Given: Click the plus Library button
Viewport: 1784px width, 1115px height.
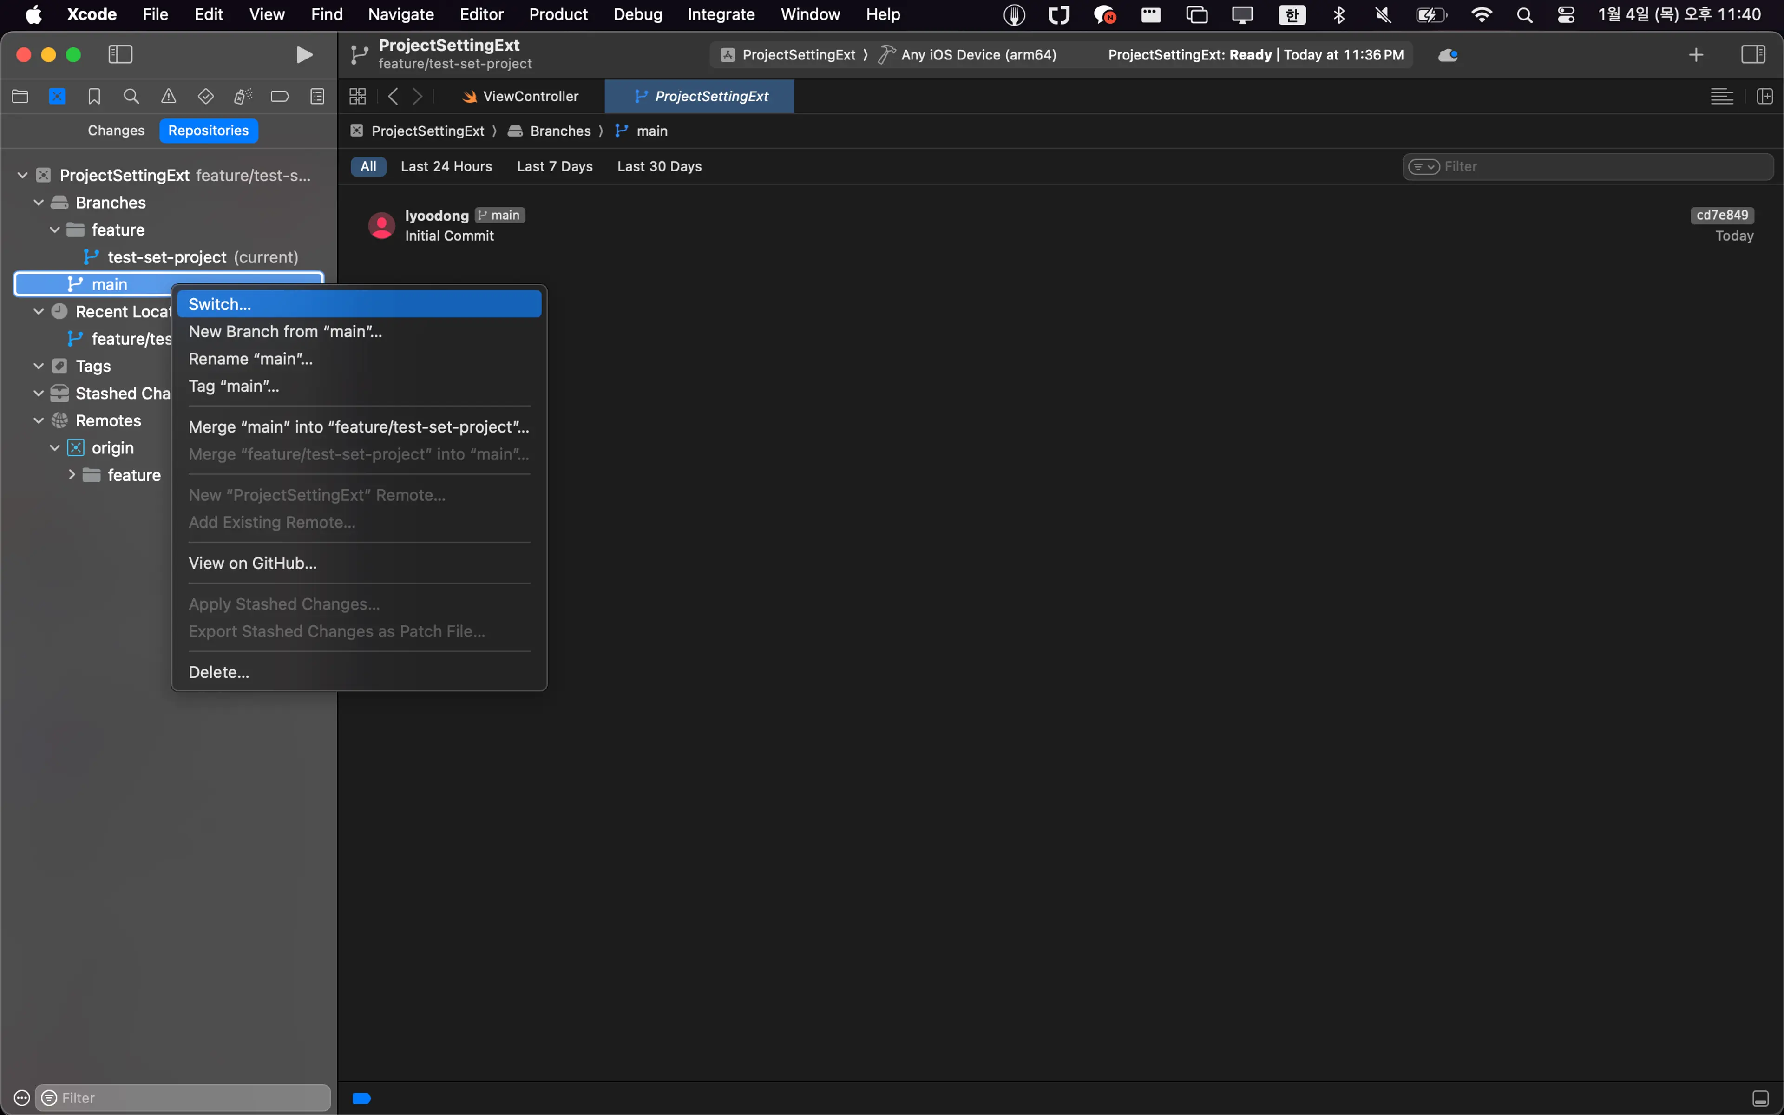Looking at the screenshot, I should 1696,54.
